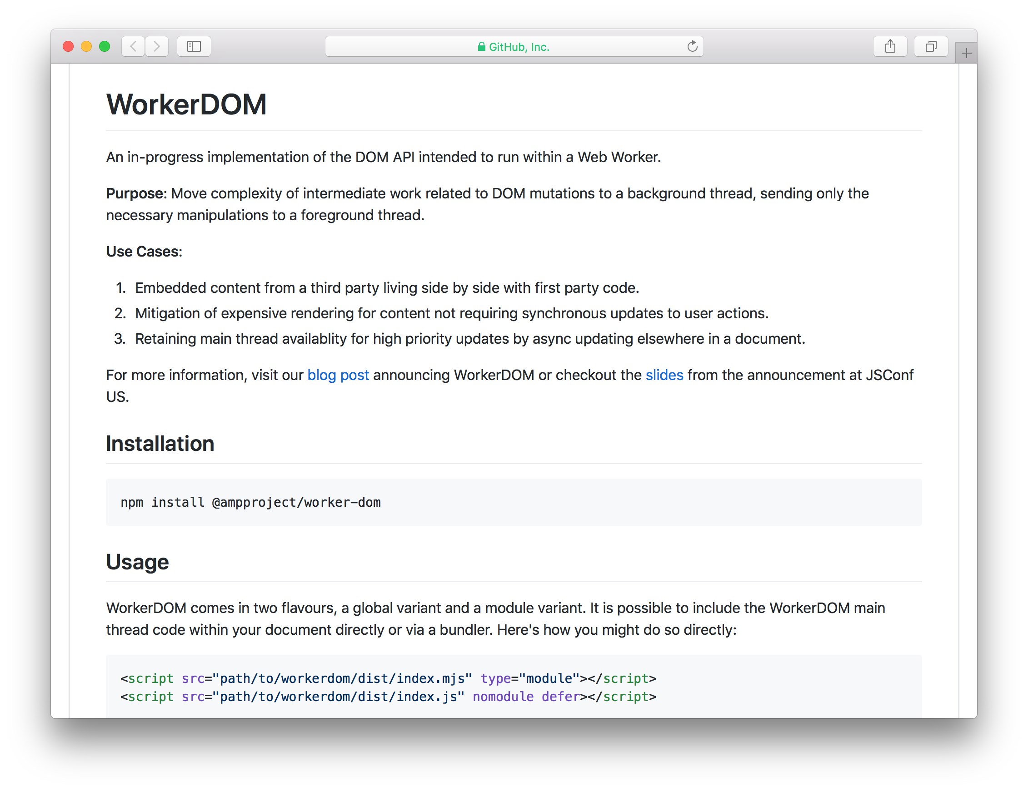Open the blog post link
The image size is (1028, 791).
pyautogui.click(x=338, y=375)
